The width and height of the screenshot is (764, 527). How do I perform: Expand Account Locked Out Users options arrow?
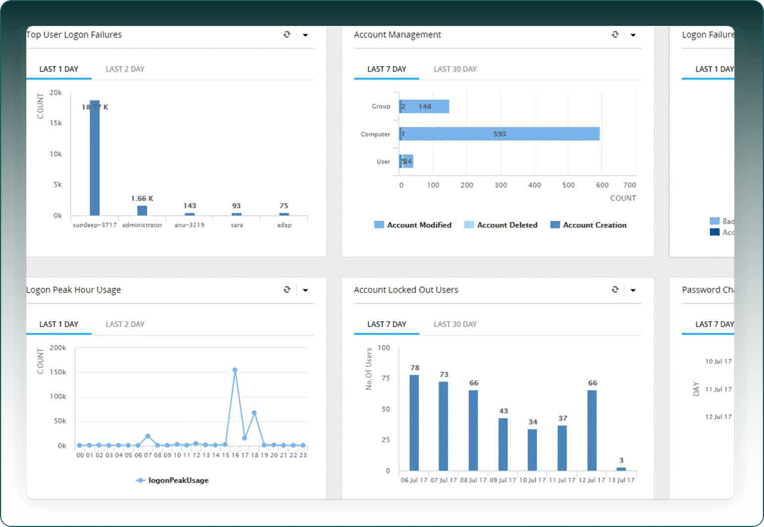(633, 290)
